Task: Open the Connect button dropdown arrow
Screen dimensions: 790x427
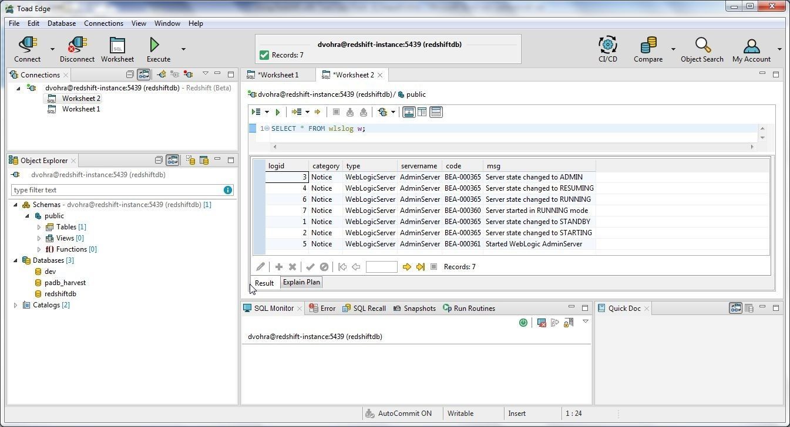Action: (x=52, y=49)
